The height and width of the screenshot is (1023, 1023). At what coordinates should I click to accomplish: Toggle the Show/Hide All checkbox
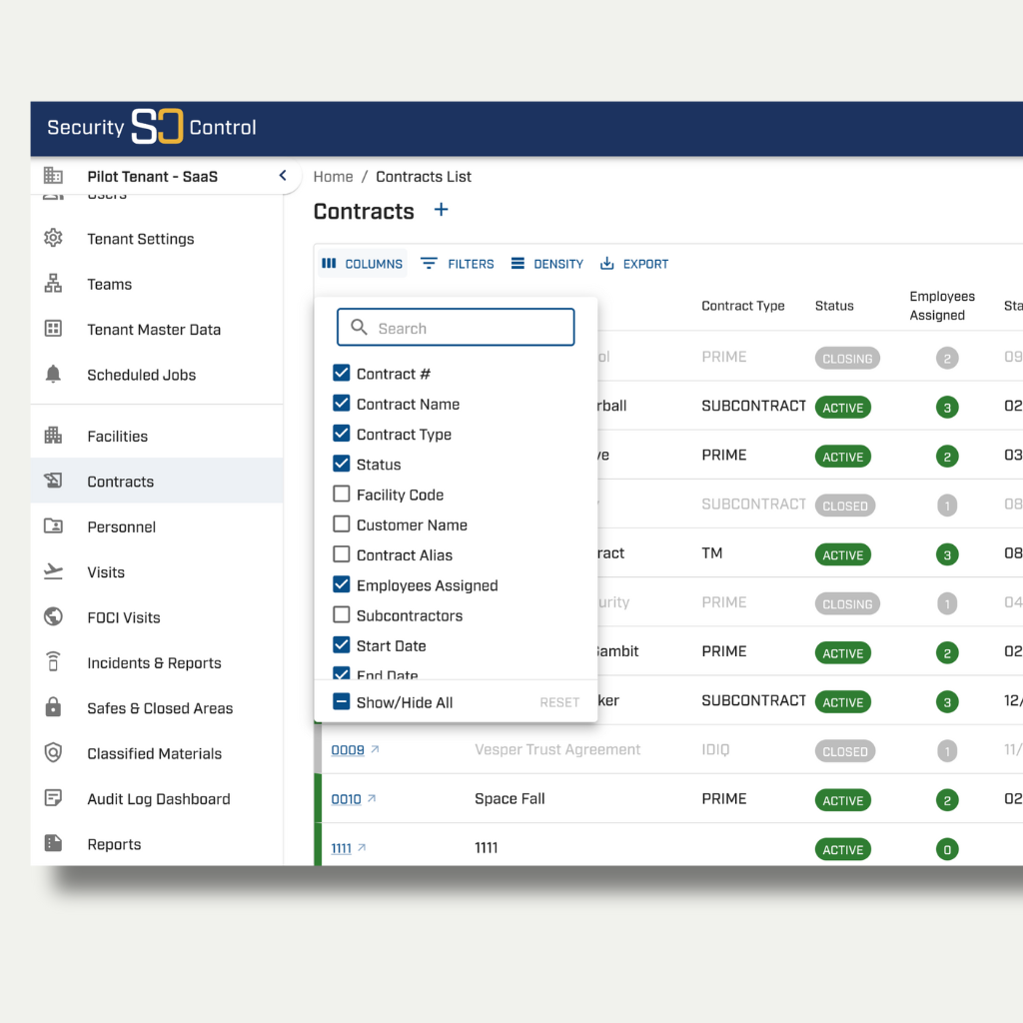[342, 702]
